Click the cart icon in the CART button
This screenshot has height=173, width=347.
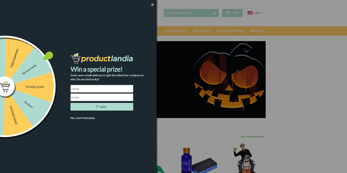228,13
